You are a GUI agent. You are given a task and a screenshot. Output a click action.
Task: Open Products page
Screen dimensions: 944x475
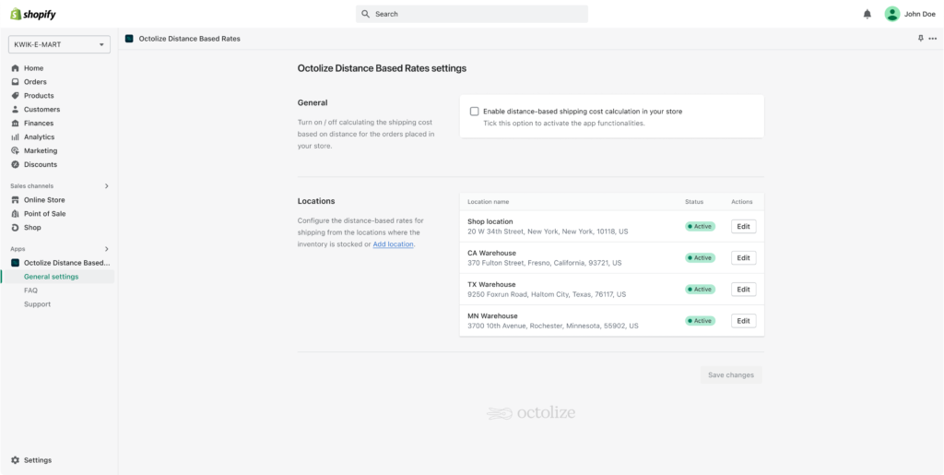pyautogui.click(x=39, y=96)
